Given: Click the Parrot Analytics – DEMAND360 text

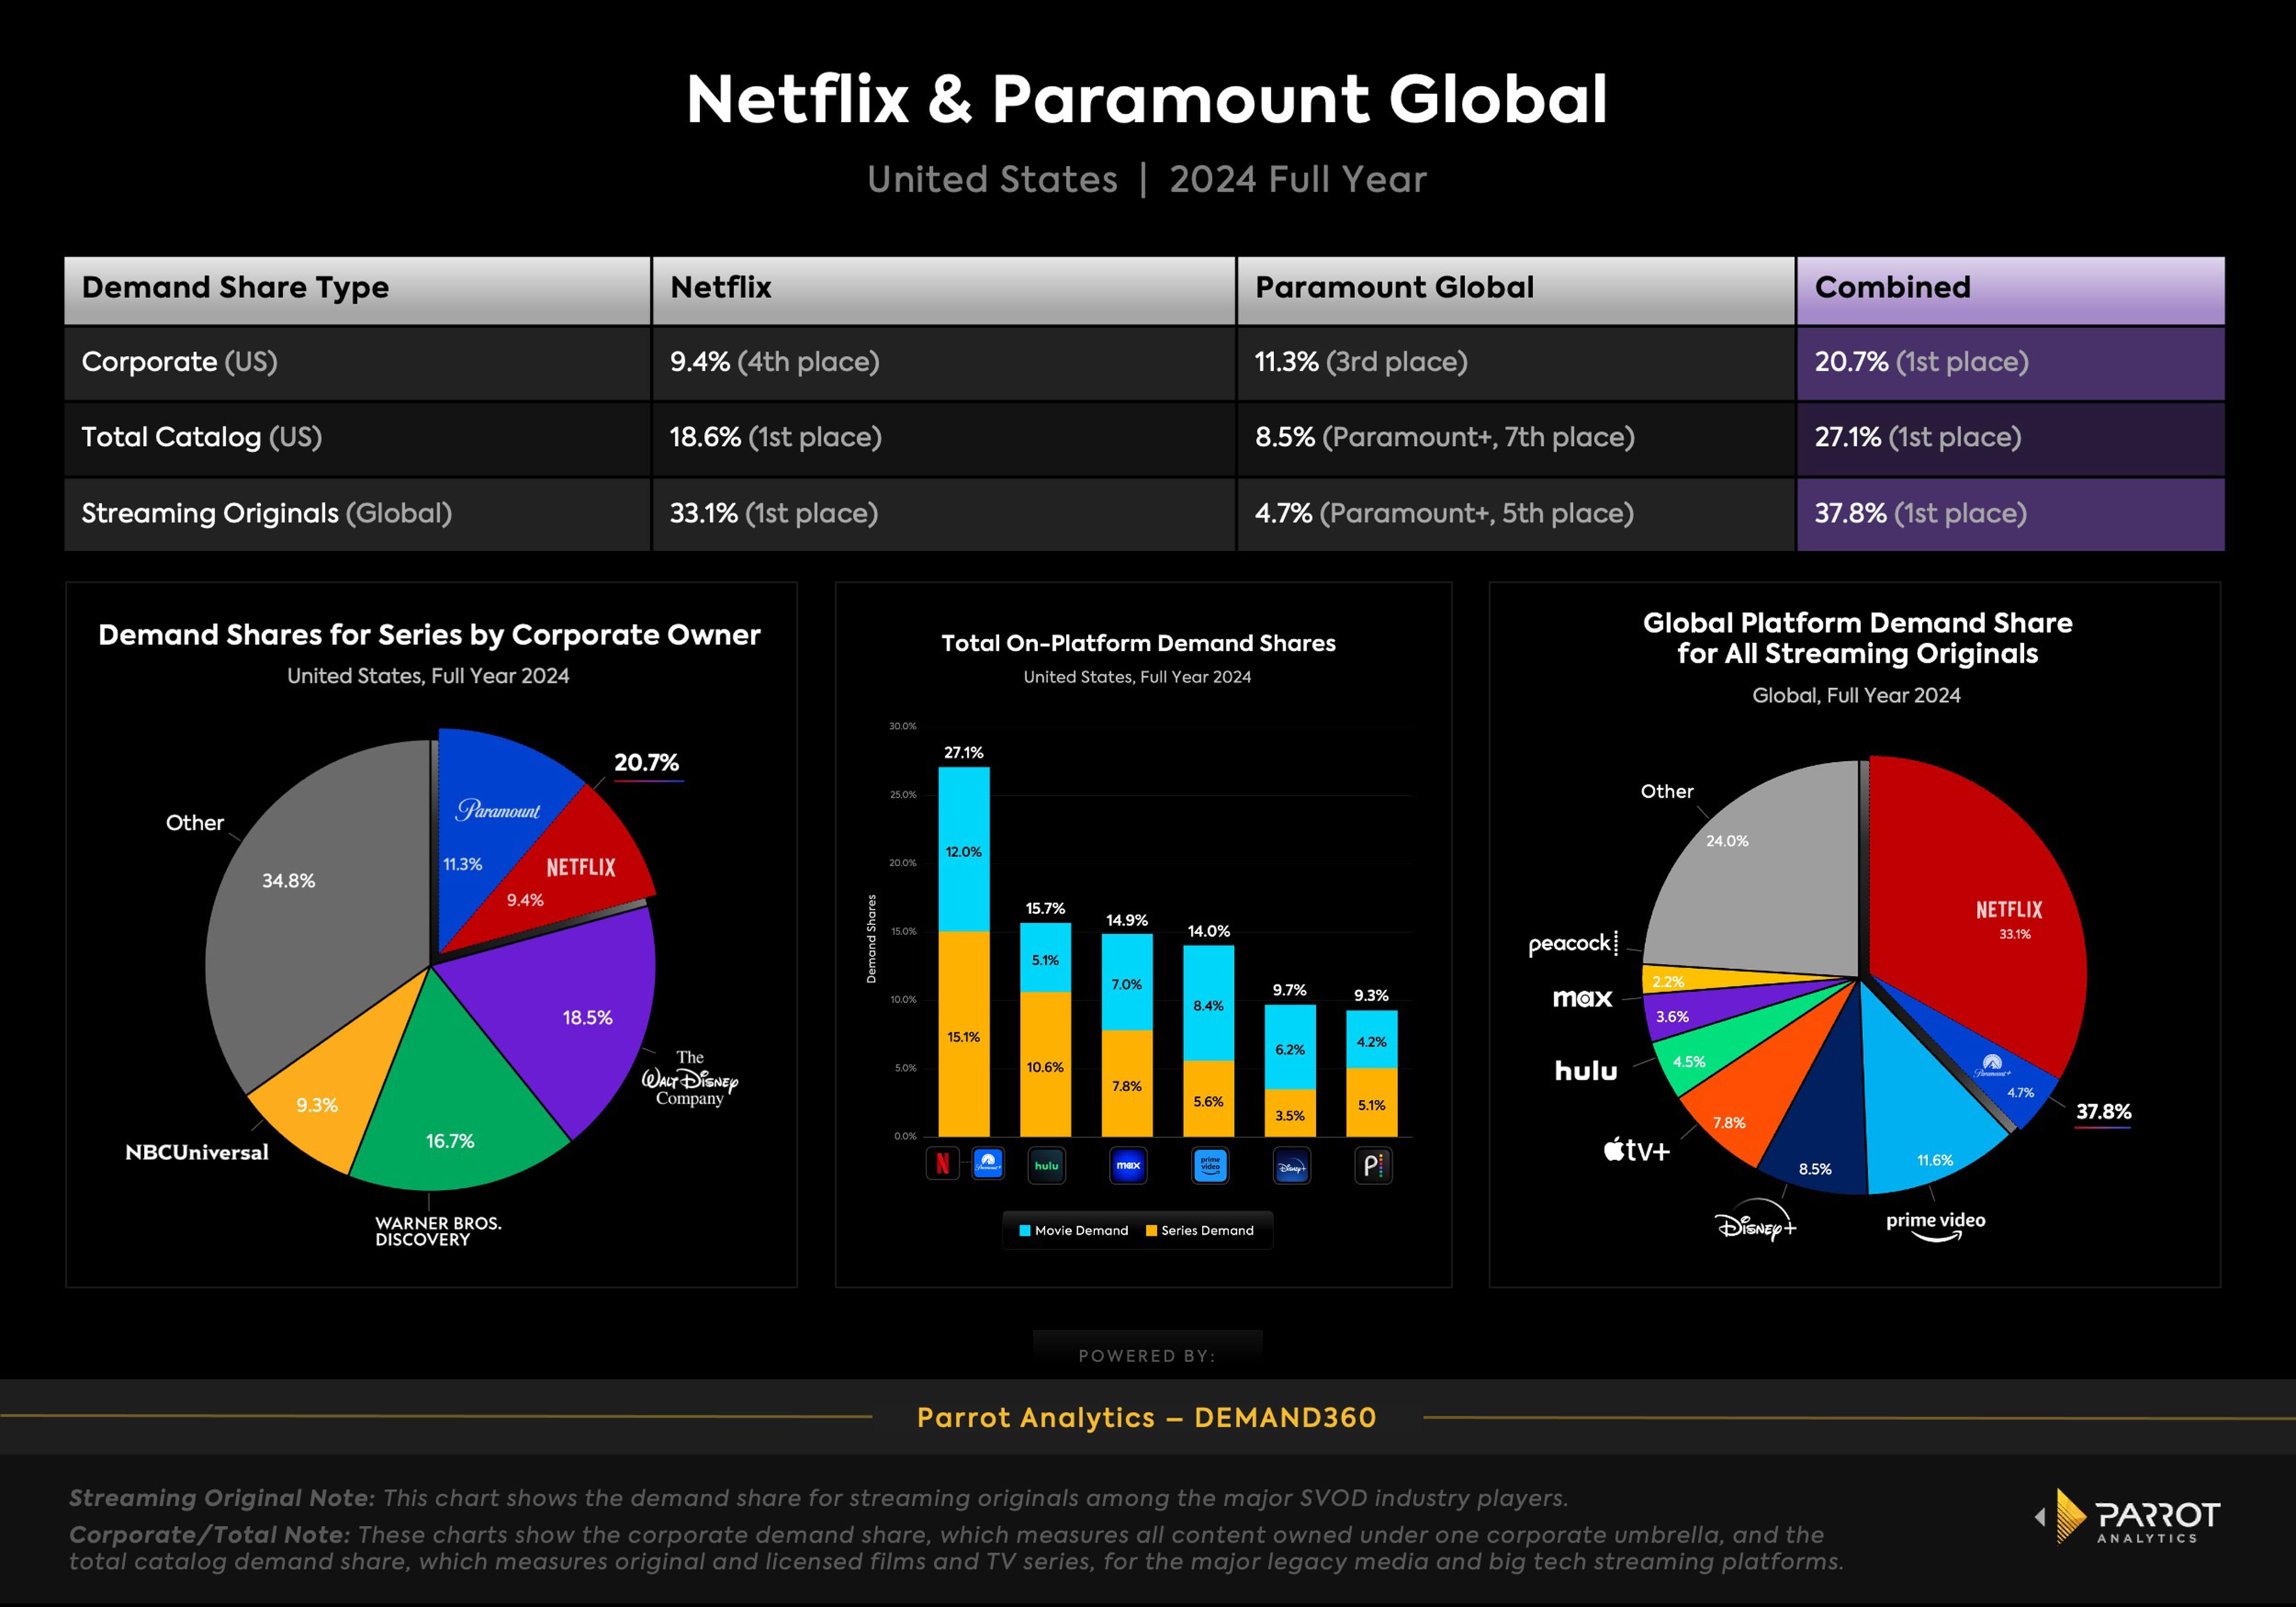Looking at the screenshot, I should [x=1147, y=1417].
